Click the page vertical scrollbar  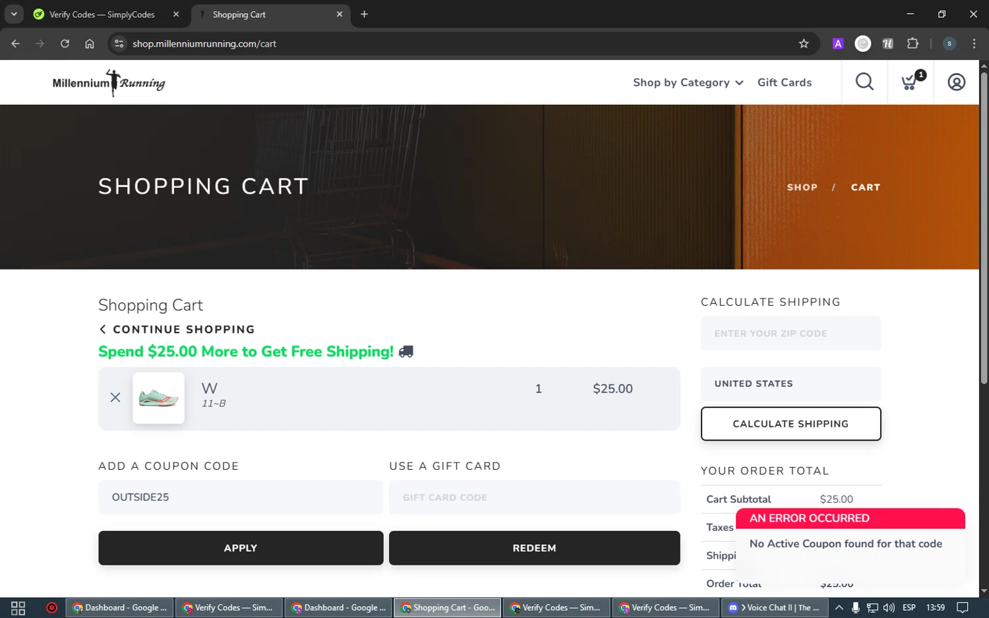click(x=984, y=227)
